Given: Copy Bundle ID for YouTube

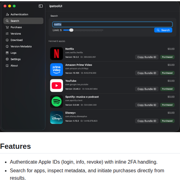Looking at the screenshot, I should coord(147,89).
